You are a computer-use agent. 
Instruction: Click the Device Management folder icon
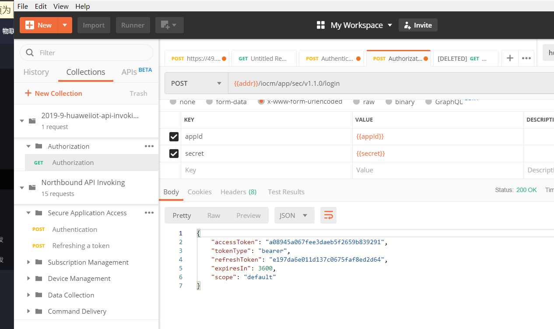[39, 278]
